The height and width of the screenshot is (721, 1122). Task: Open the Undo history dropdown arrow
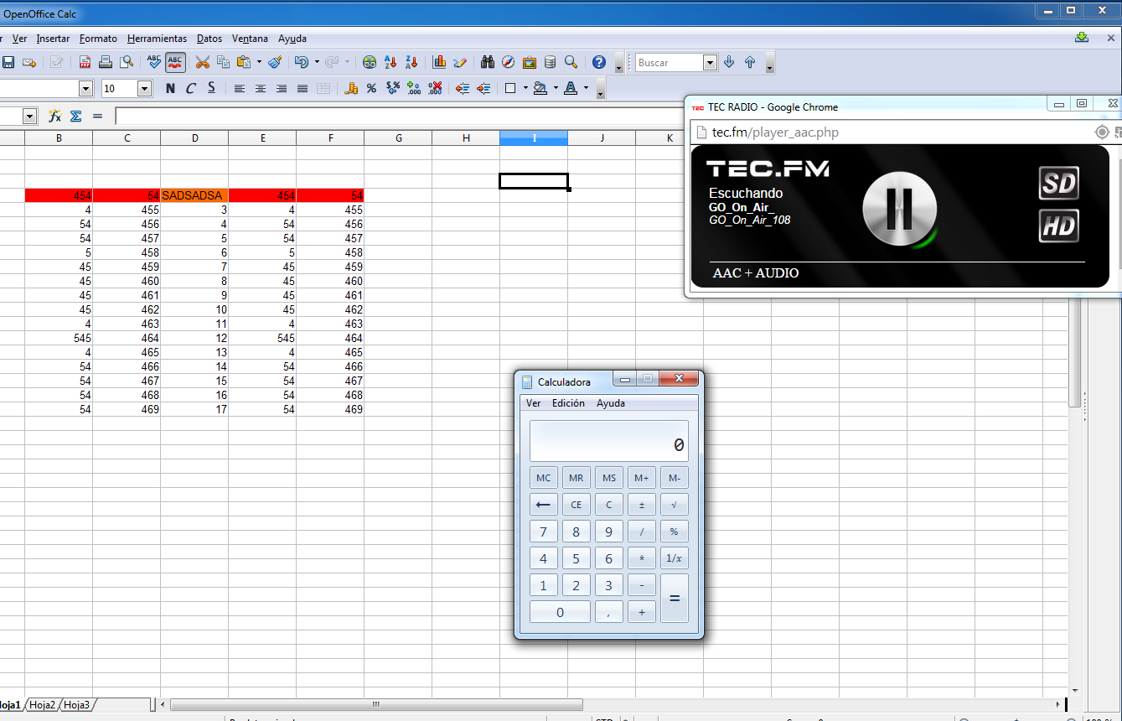coord(317,62)
